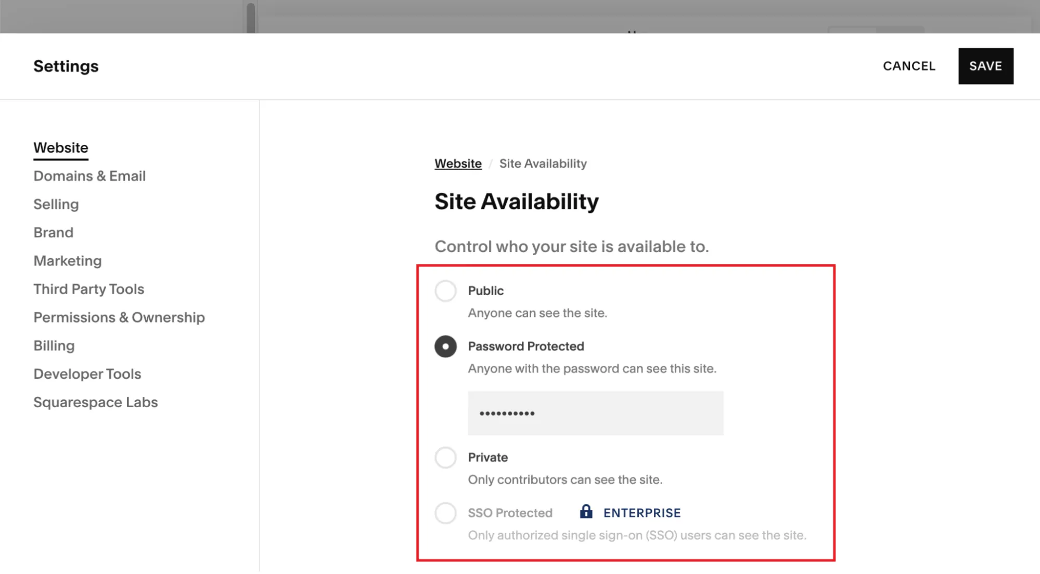Image resolution: width=1040 pixels, height=574 pixels.
Task: Select the Password Protected option
Action: click(445, 345)
